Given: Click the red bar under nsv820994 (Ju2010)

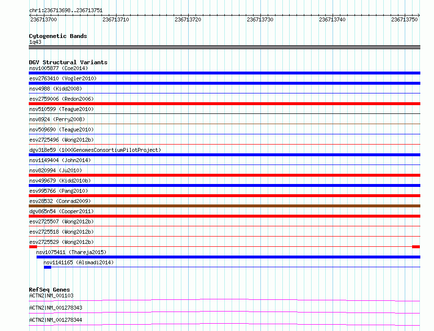Looking at the screenshot, I should [x=224, y=175].
